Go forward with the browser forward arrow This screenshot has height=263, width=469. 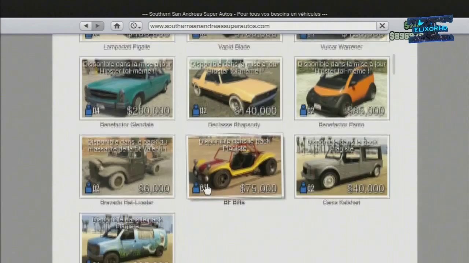click(x=97, y=26)
